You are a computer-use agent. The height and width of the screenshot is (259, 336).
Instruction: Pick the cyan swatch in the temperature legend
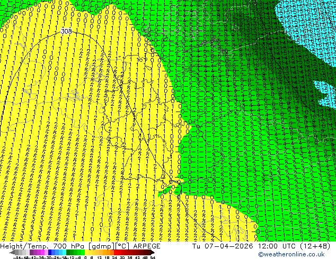pyautogui.click(x=64, y=252)
